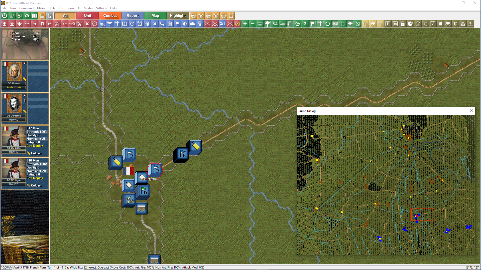Close the Jump Dialog window
The image size is (481, 270).
(471, 111)
